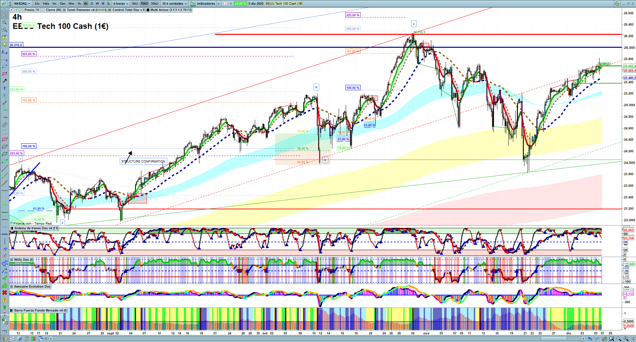
Task: Zoom out using the minus magnifier
Action: (x=619, y=339)
